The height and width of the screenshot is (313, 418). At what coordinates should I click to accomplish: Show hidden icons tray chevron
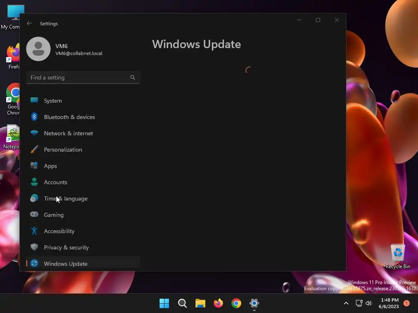tap(346, 303)
